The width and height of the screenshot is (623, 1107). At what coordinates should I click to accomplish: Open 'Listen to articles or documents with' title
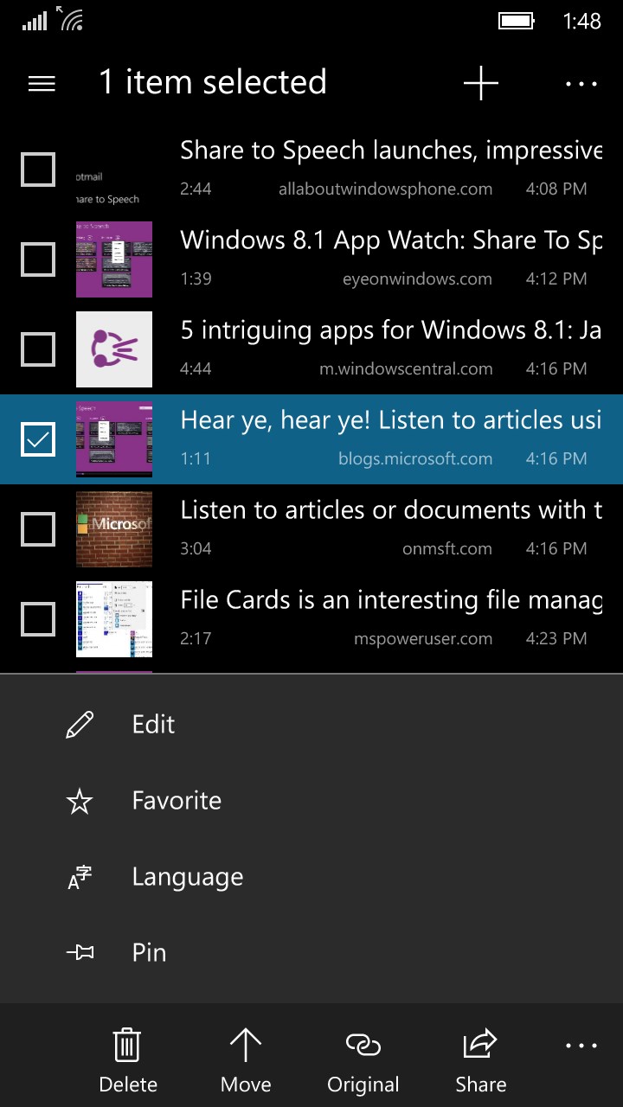click(x=391, y=511)
